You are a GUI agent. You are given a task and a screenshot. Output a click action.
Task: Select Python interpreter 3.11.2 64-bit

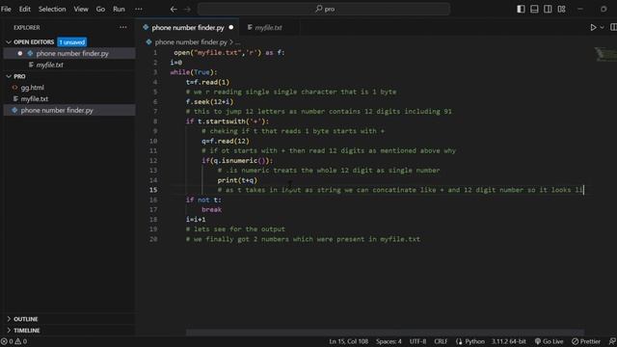coord(508,341)
